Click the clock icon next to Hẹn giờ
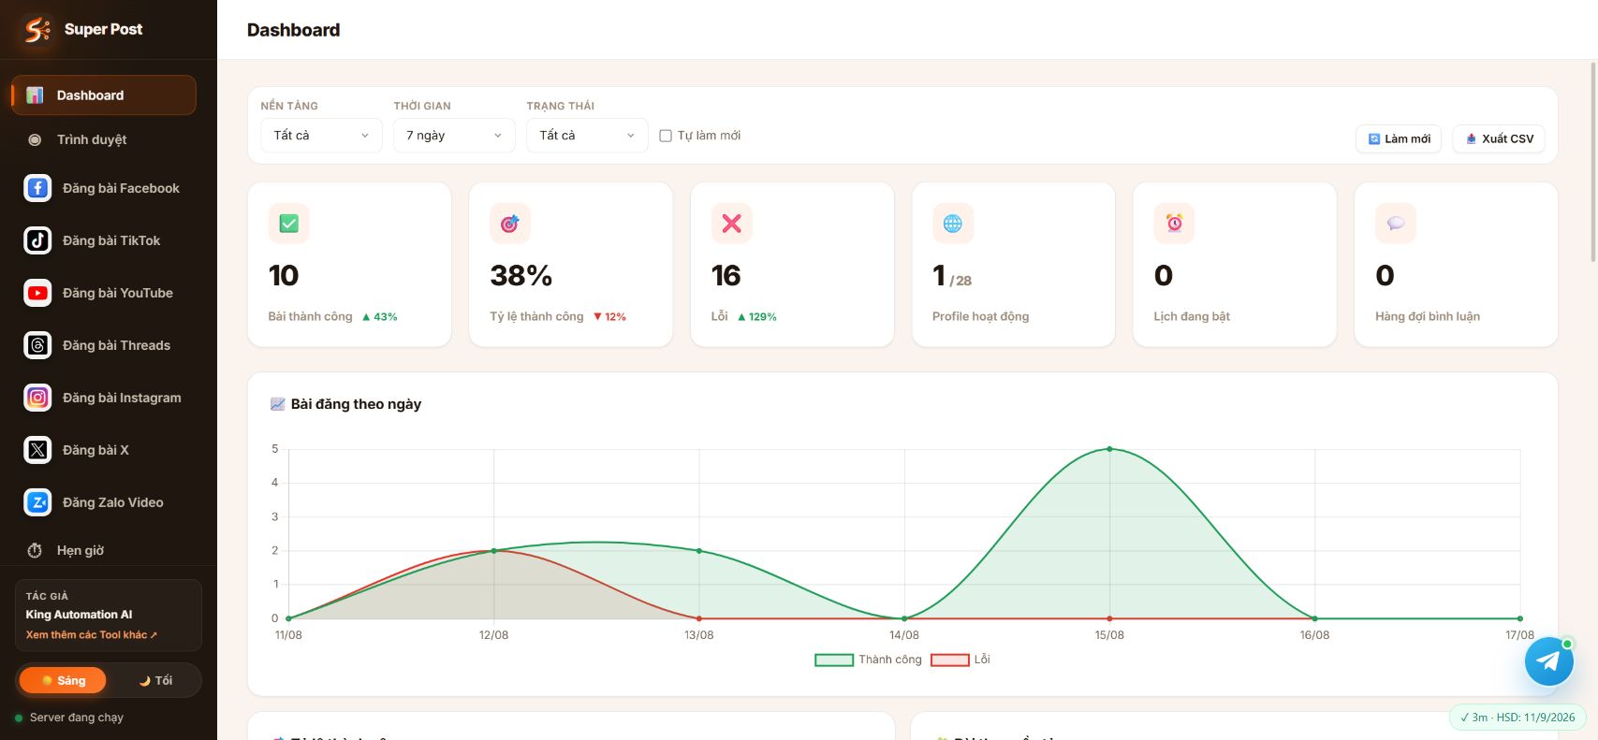Image resolution: width=1598 pixels, height=740 pixels. (35, 550)
